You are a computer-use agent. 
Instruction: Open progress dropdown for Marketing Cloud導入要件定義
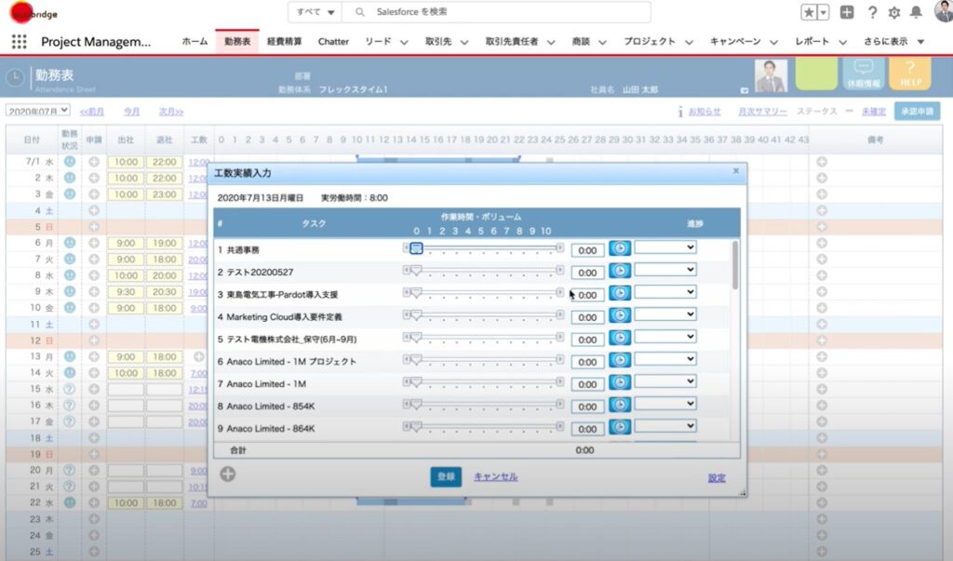pyautogui.click(x=665, y=315)
